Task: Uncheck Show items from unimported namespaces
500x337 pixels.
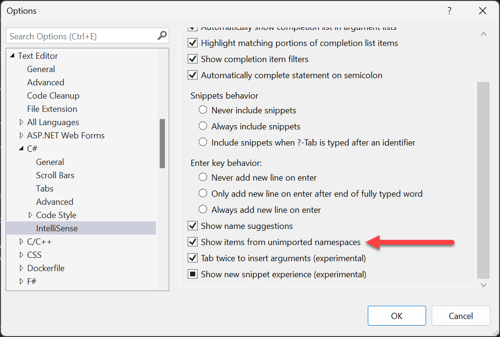Action: point(193,242)
